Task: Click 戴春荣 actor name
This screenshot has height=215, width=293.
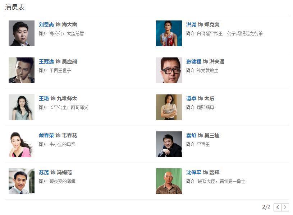Action: [46, 136]
